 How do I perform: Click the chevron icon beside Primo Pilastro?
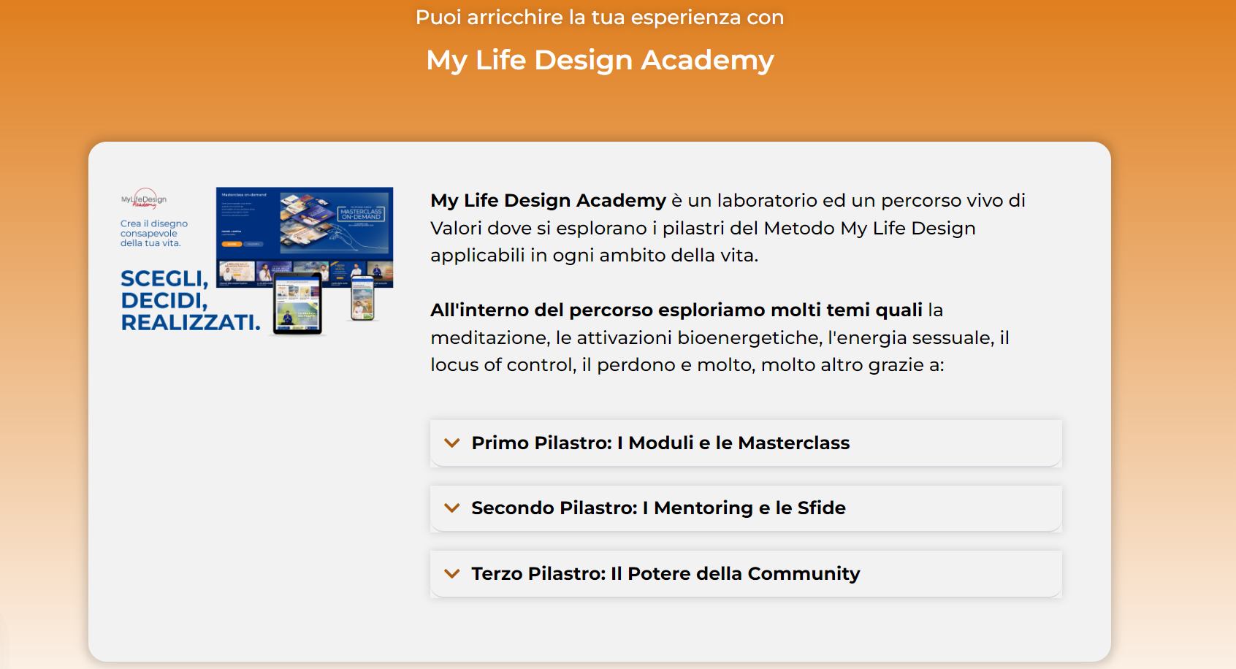(452, 443)
